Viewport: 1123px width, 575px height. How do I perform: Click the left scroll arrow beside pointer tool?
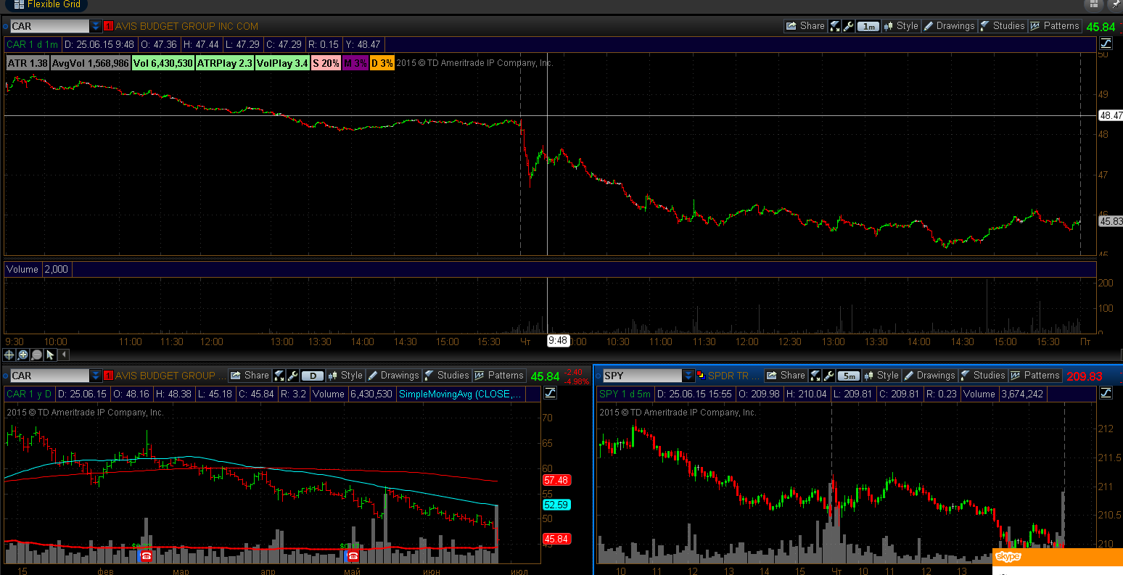(64, 355)
